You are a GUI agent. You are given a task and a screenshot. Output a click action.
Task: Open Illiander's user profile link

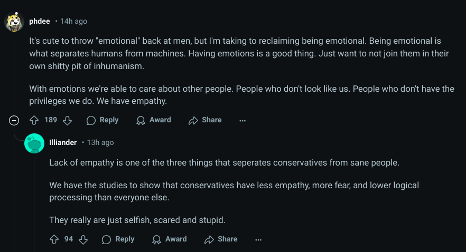point(63,142)
